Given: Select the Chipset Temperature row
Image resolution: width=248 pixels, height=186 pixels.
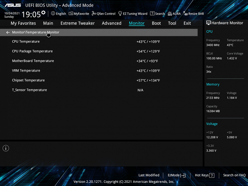Looking at the screenshot, I should [99, 80].
